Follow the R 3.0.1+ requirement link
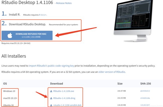 (x=43, y=15)
